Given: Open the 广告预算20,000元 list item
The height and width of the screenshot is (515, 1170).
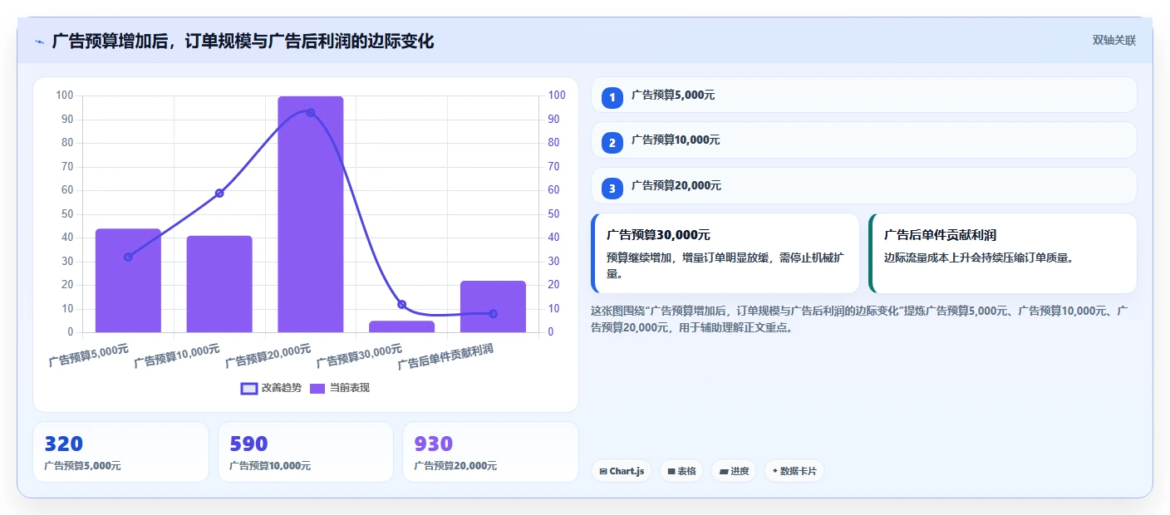Looking at the screenshot, I should click(863, 186).
